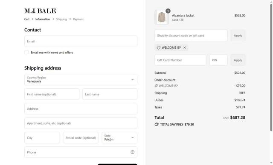Click the Duties amount $160.74
Image resolution: width=273 pixels, height=165 pixels.
[240, 100]
